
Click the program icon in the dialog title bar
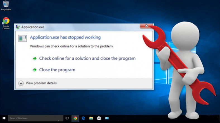click(18, 27)
